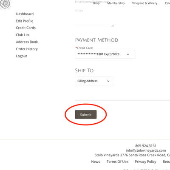Open the Ship To Billing Address dropdown
Screen dimensions: 170x170
pos(94,81)
